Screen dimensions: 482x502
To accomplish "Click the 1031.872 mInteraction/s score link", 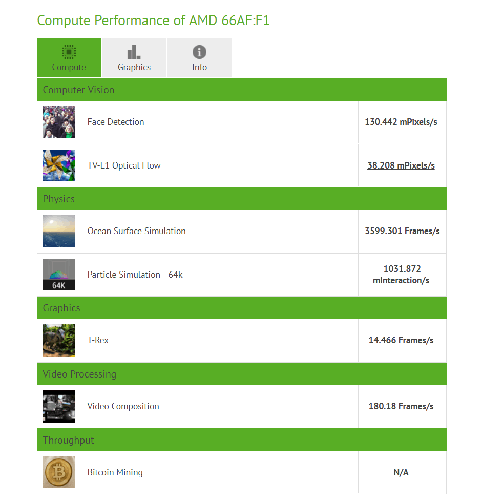I will [x=402, y=275].
